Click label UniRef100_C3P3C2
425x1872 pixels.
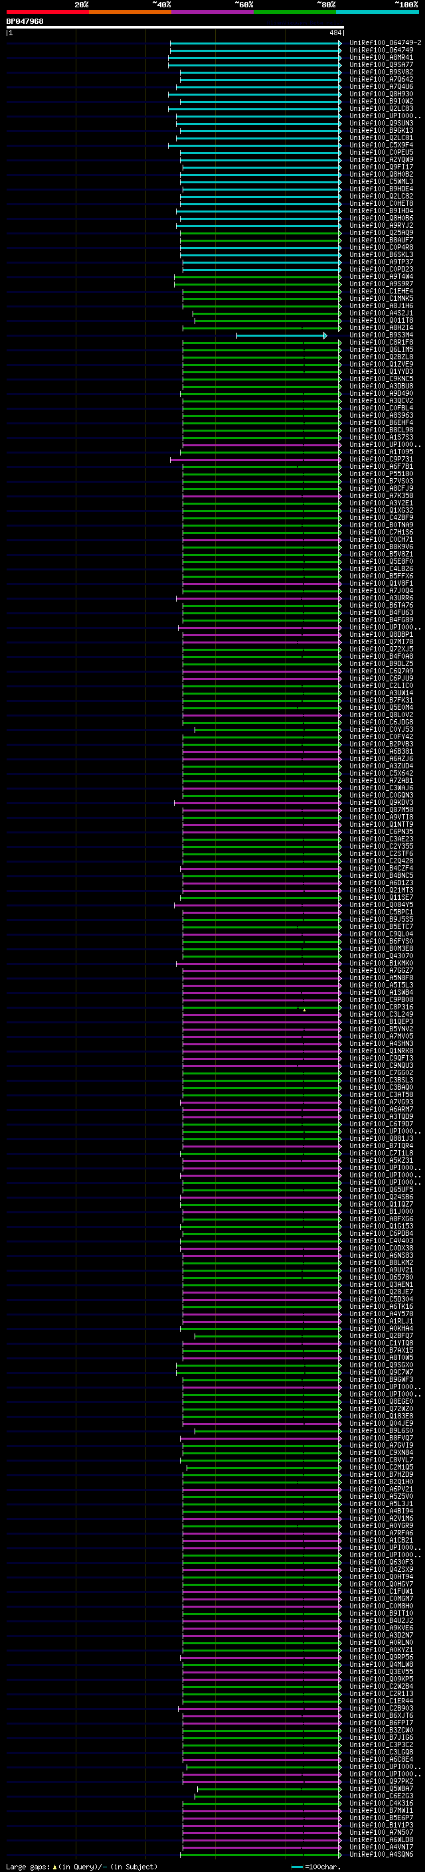pyautogui.click(x=381, y=1744)
